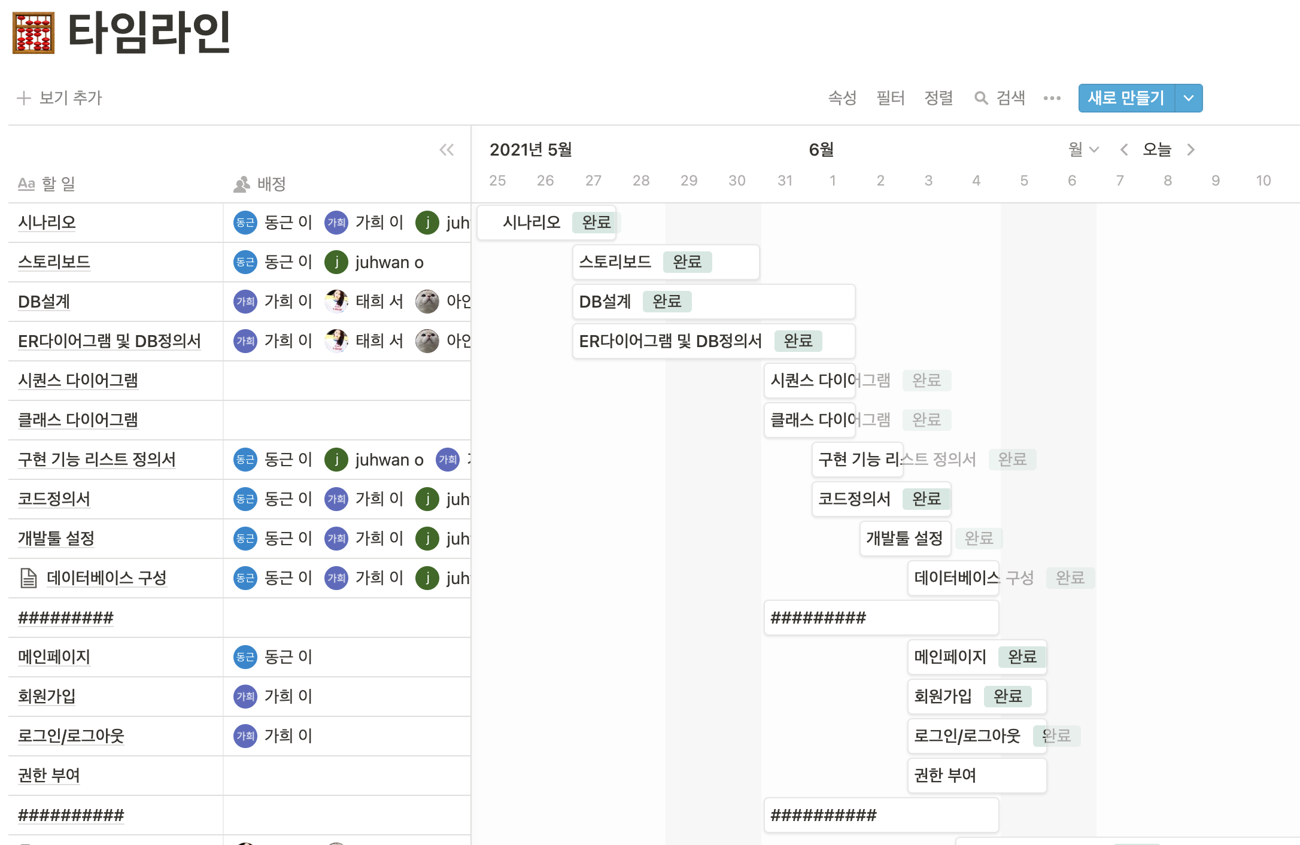The image size is (1300, 845).
Task: Open the 월 time scale dropdown
Action: click(x=1084, y=150)
